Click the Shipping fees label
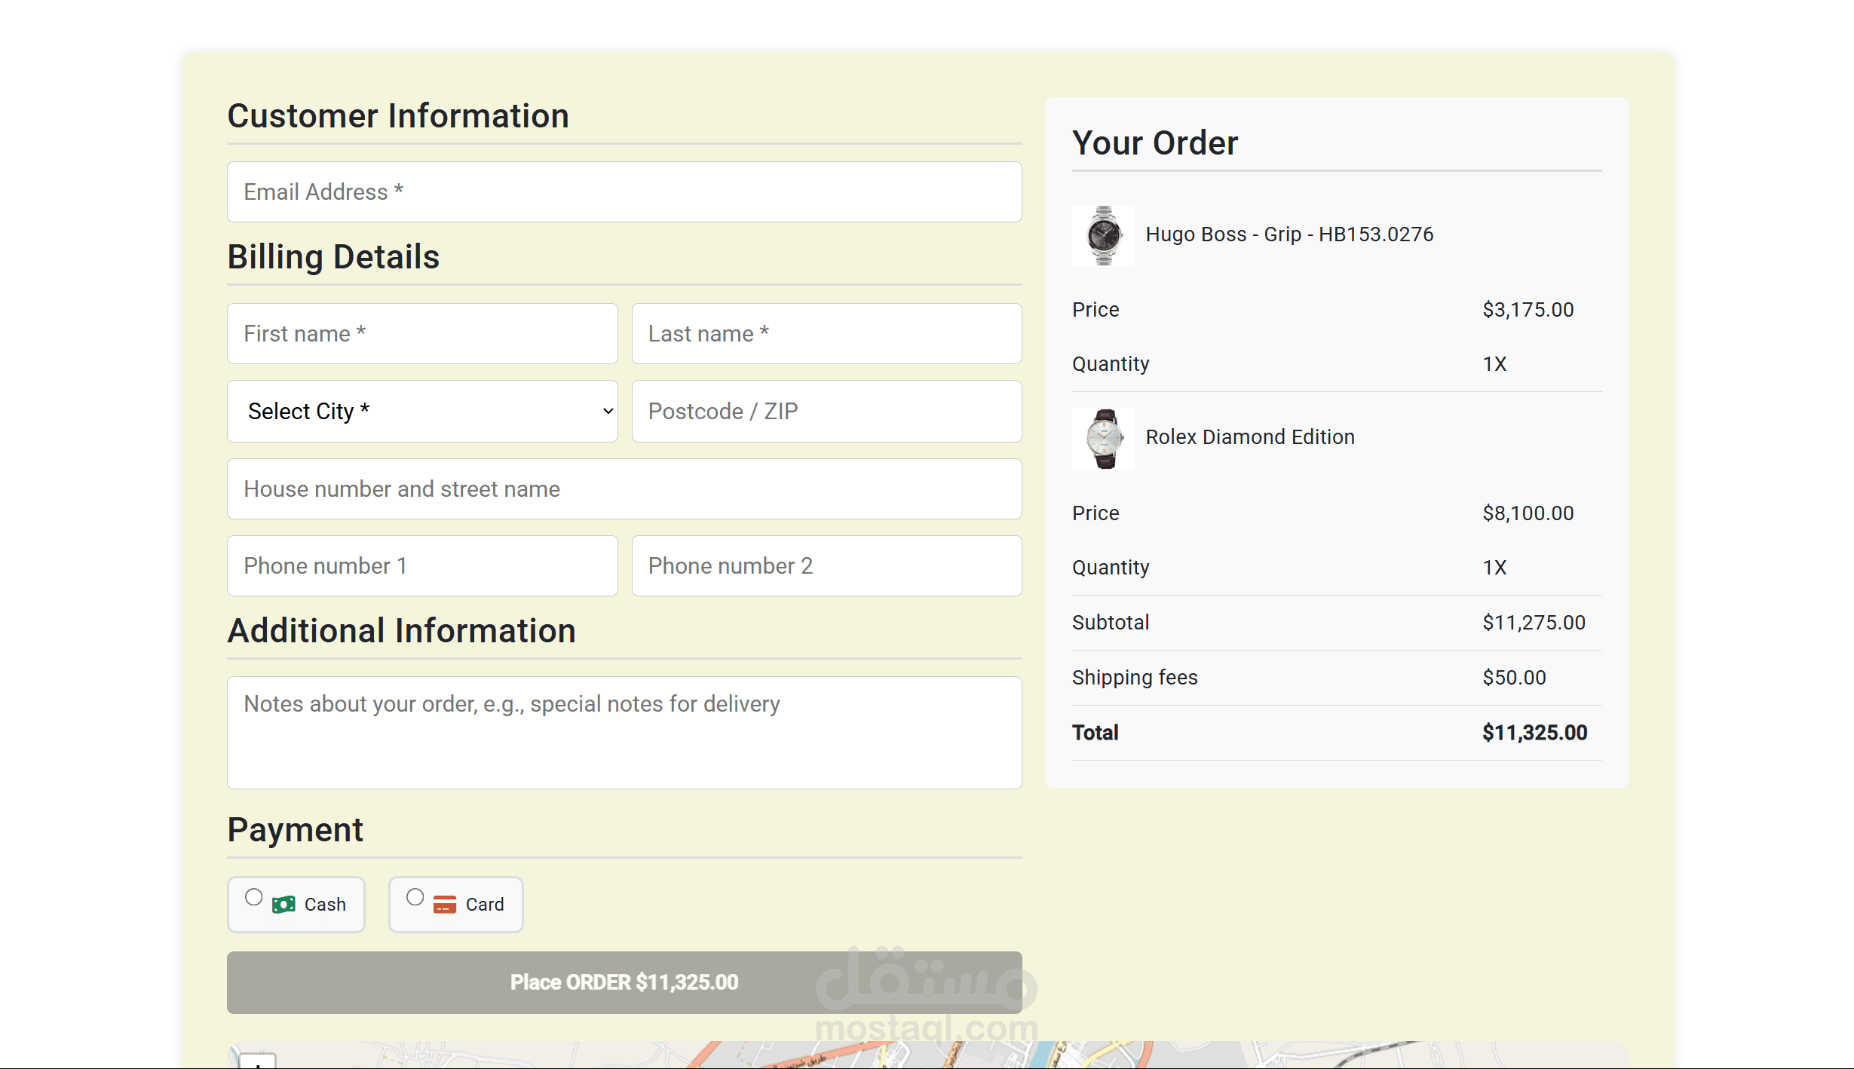Image resolution: width=1854 pixels, height=1069 pixels. (1135, 678)
